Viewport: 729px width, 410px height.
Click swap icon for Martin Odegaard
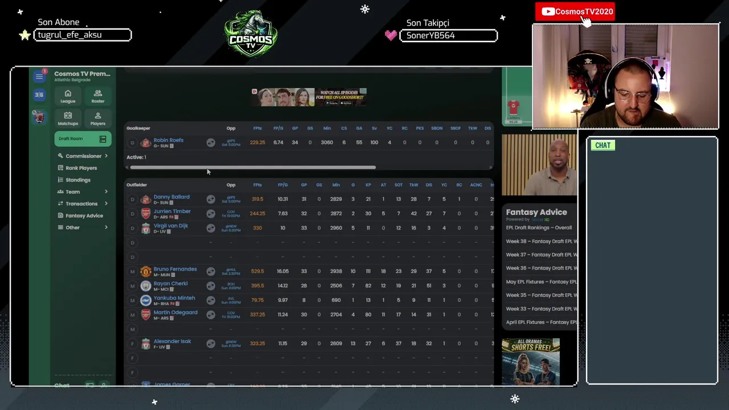tap(211, 315)
